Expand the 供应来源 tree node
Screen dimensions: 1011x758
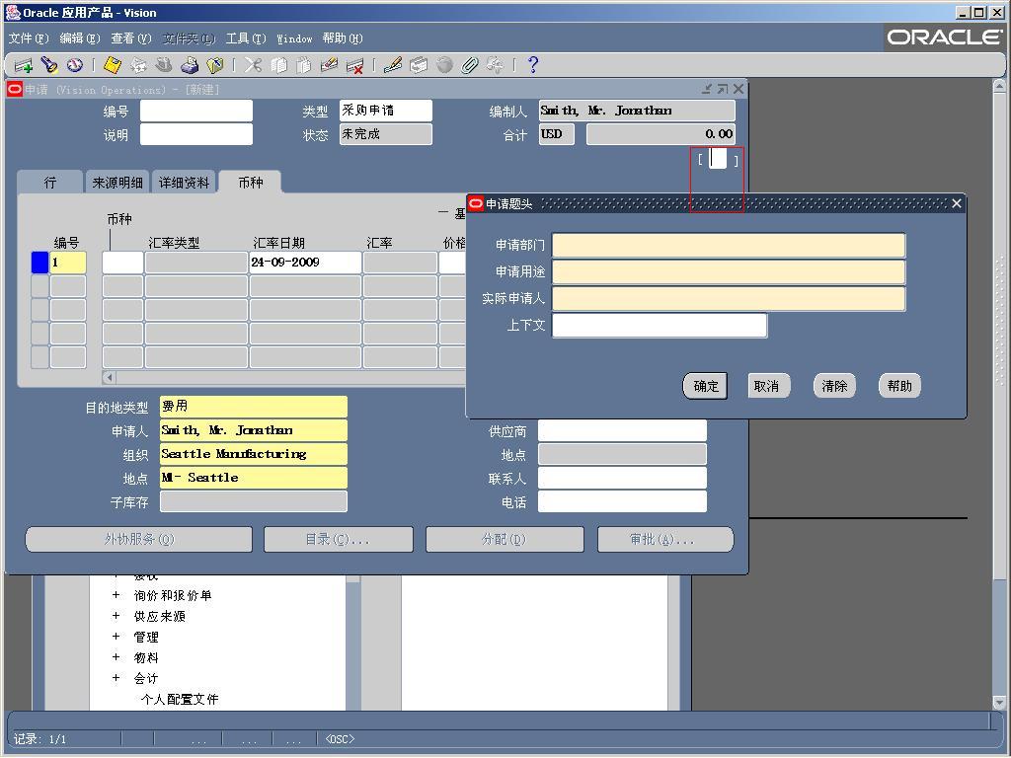[117, 616]
